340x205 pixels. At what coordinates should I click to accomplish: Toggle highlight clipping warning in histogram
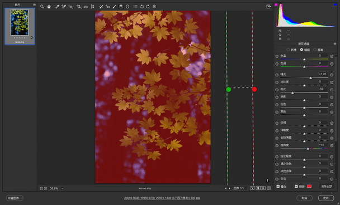coord(334,4)
